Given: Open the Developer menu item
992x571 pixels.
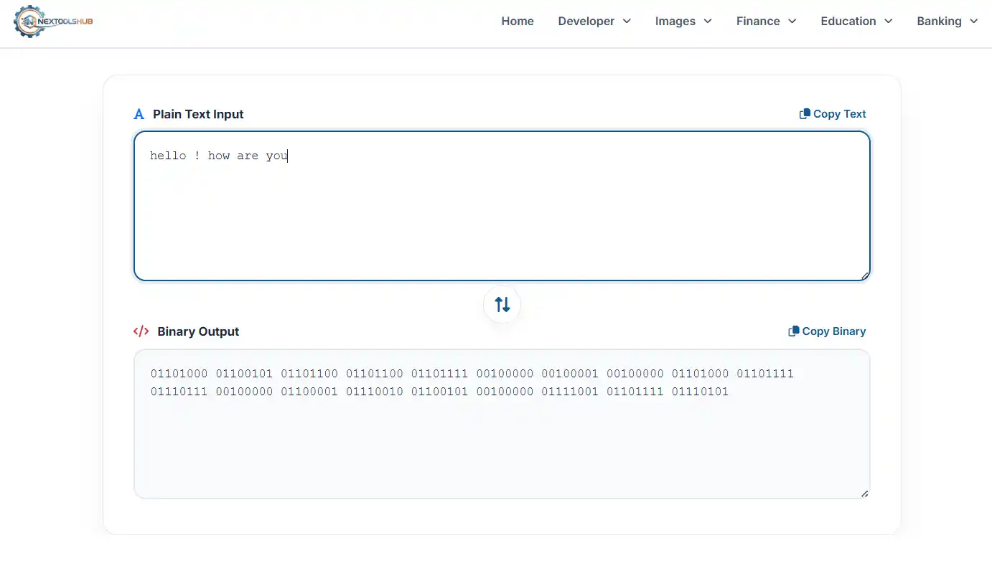Looking at the screenshot, I should pyautogui.click(x=586, y=22).
